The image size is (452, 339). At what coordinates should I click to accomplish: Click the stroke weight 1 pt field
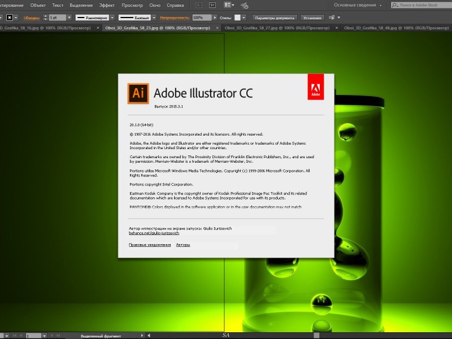click(x=58, y=18)
